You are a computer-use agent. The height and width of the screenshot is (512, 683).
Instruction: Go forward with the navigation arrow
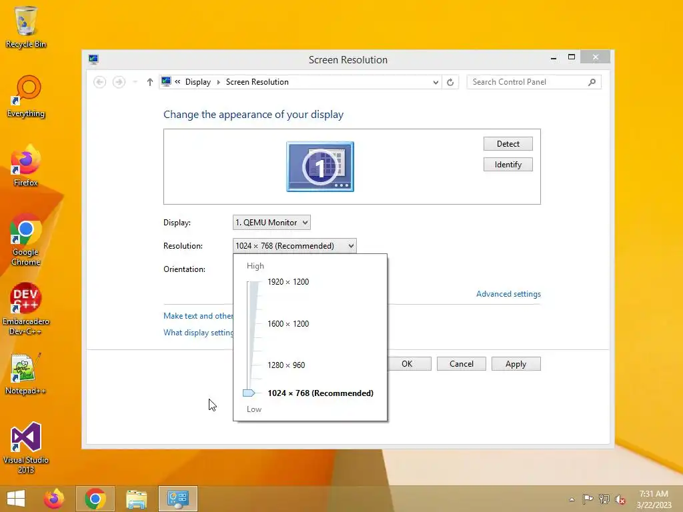pos(119,82)
